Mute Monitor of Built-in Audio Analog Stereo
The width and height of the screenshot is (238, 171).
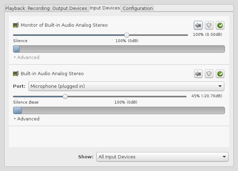[198, 25]
